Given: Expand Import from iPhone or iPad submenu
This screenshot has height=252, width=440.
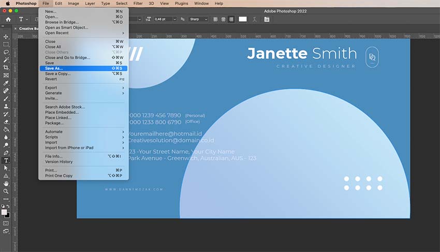Looking at the screenshot, I should 84,147.
